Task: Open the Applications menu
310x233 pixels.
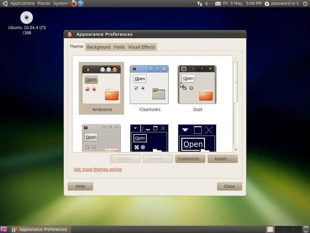Action: [22, 3]
